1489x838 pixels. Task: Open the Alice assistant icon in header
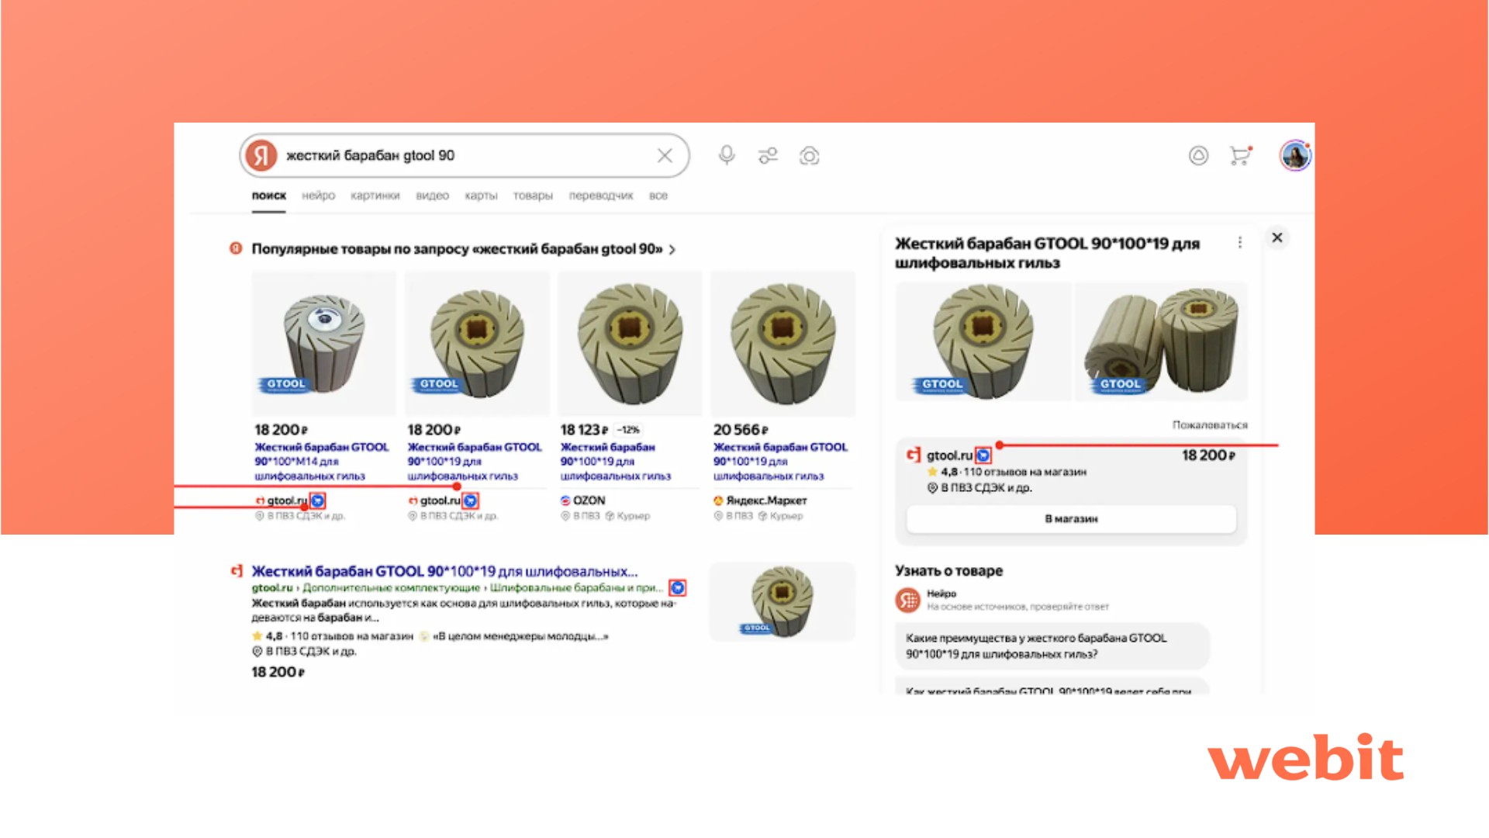(1198, 156)
